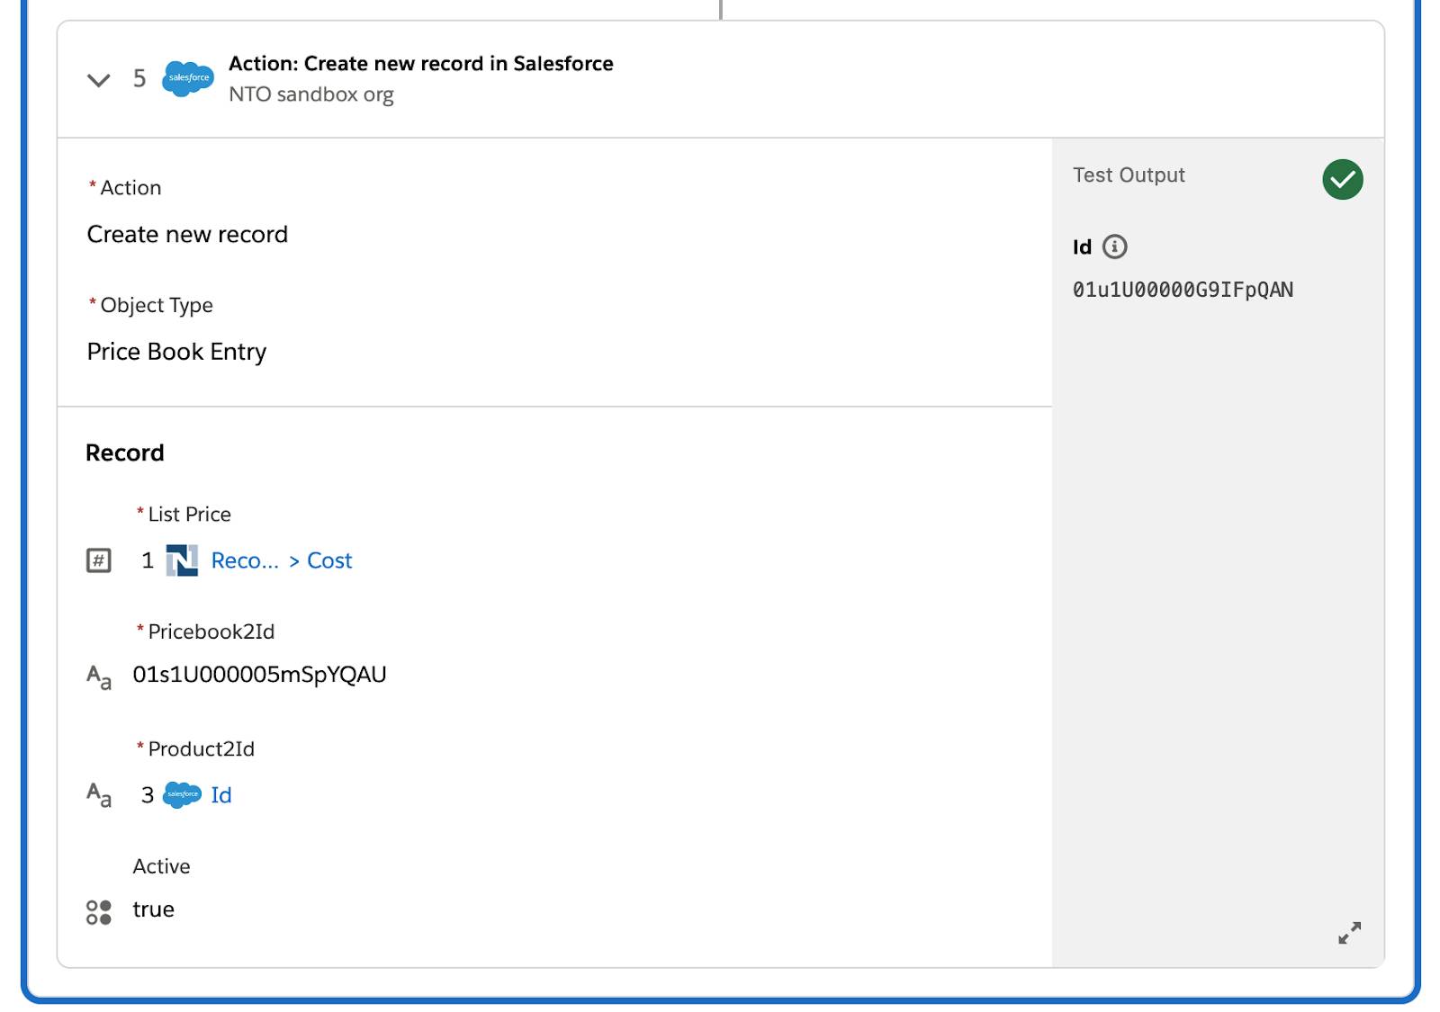Click the Active field label
This screenshot has height=1012, width=1440.
click(162, 866)
